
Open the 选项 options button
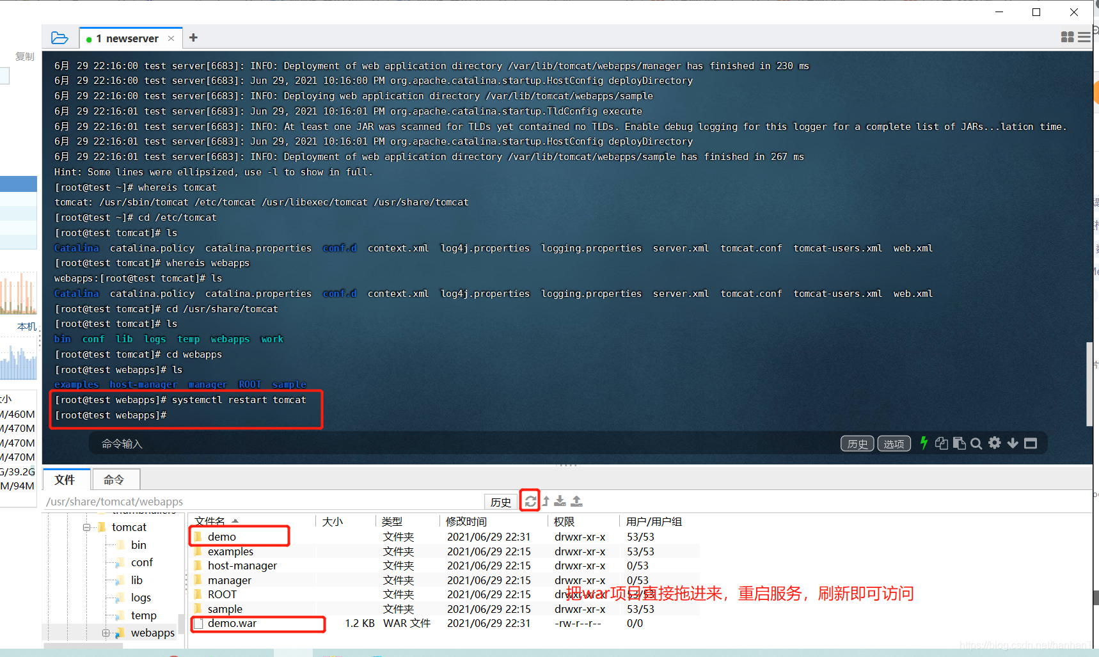click(x=894, y=443)
